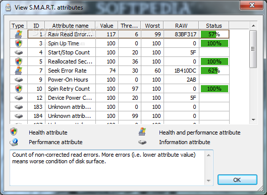Click the Information attribute legend label

pos(185,142)
